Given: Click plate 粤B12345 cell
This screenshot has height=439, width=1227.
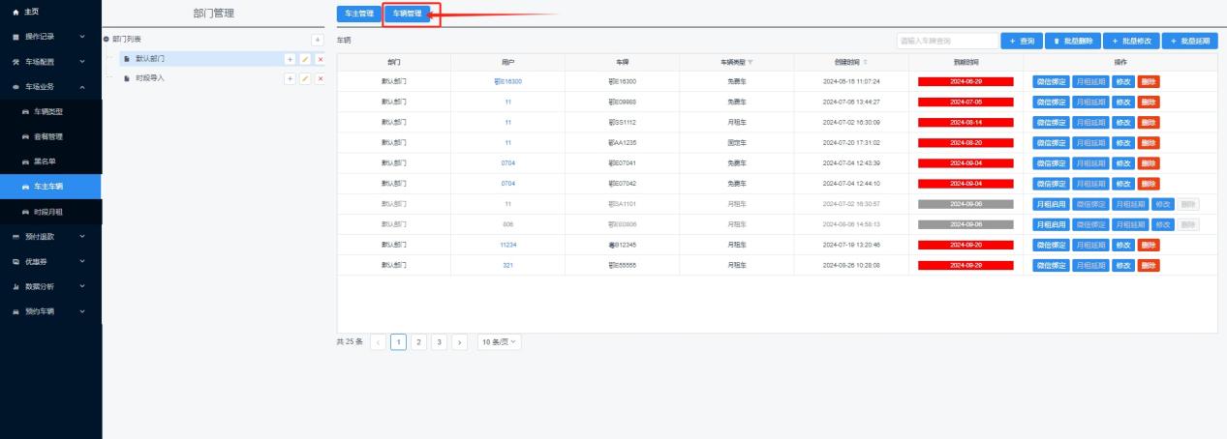Looking at the screenshot, I should pyautogui.click(x=622, y=245).
